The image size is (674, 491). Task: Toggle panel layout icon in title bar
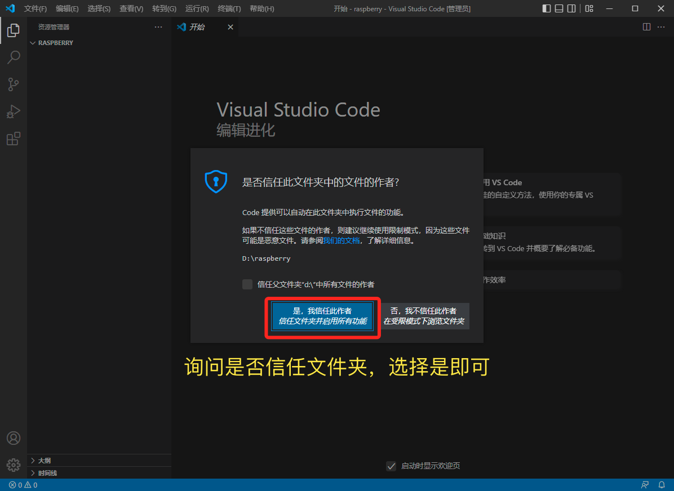pos(559,8)
